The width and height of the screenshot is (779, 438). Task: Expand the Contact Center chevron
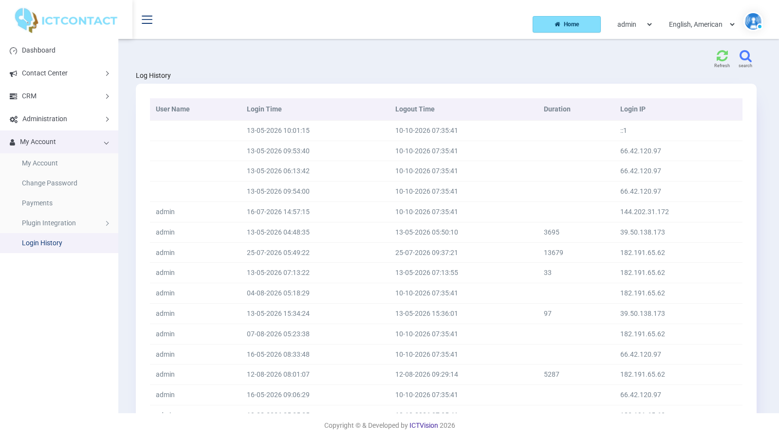click(x=107, y=73)
